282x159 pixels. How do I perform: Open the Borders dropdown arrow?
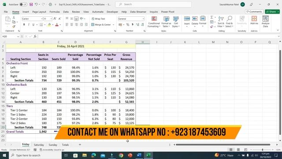[45, 25]
